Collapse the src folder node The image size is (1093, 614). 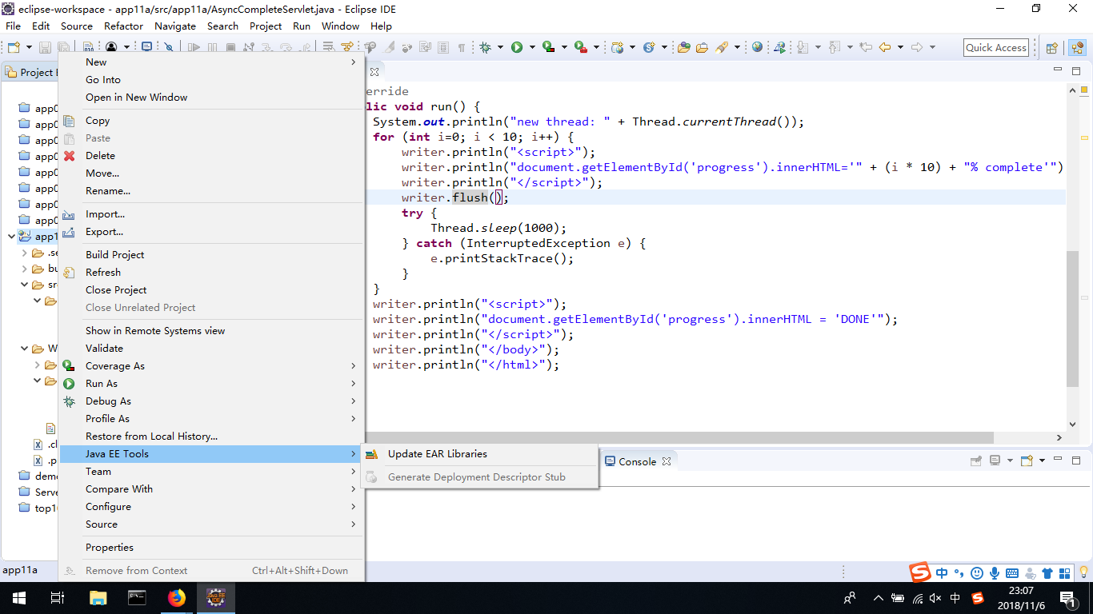24,285
